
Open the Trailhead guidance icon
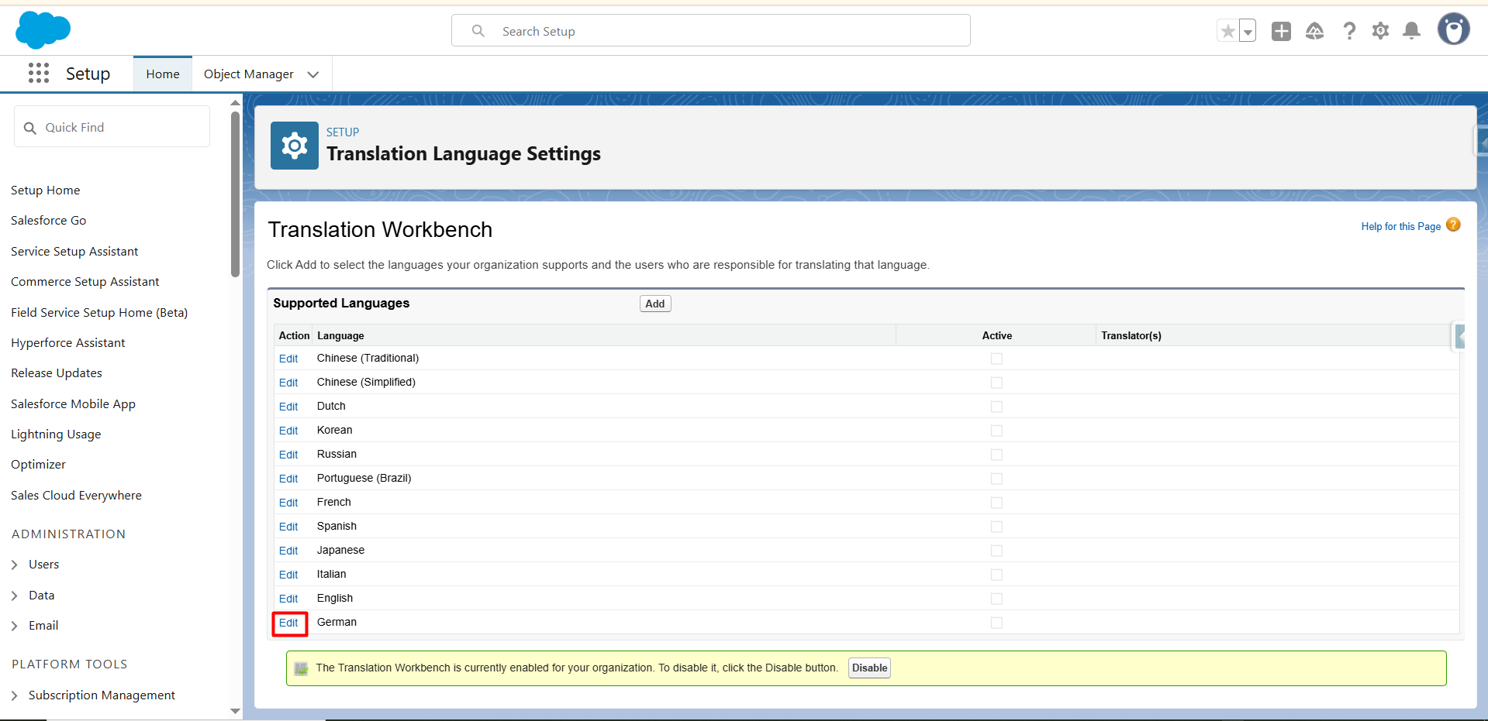click(1314, 31)
